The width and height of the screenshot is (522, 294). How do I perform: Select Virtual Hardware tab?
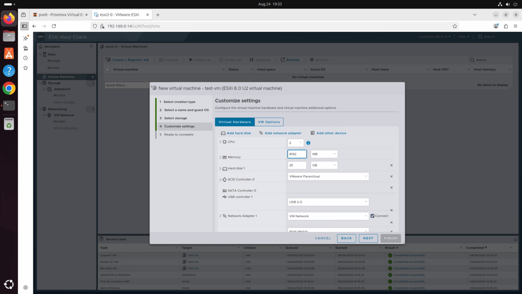[x=235, y=122]
